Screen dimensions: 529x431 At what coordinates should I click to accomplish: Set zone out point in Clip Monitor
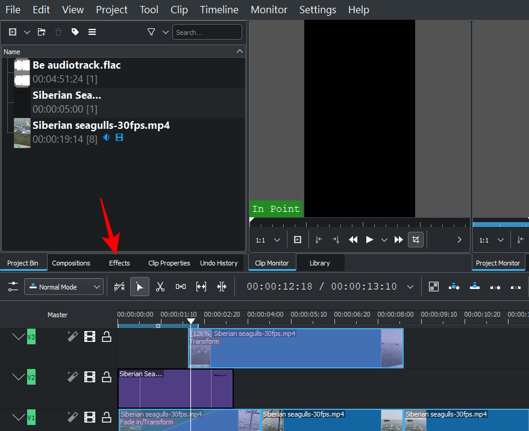click(x=336, y=240)
